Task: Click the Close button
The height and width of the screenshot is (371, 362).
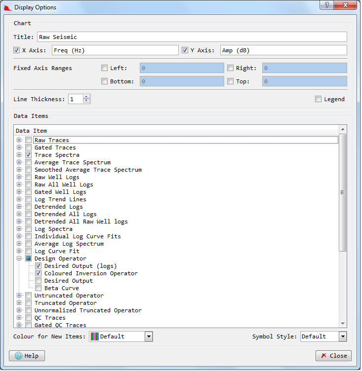Action: (x=334, y=357)
